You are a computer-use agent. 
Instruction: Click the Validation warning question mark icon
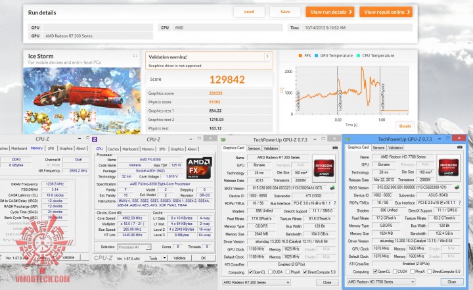[x=267, y=57]
